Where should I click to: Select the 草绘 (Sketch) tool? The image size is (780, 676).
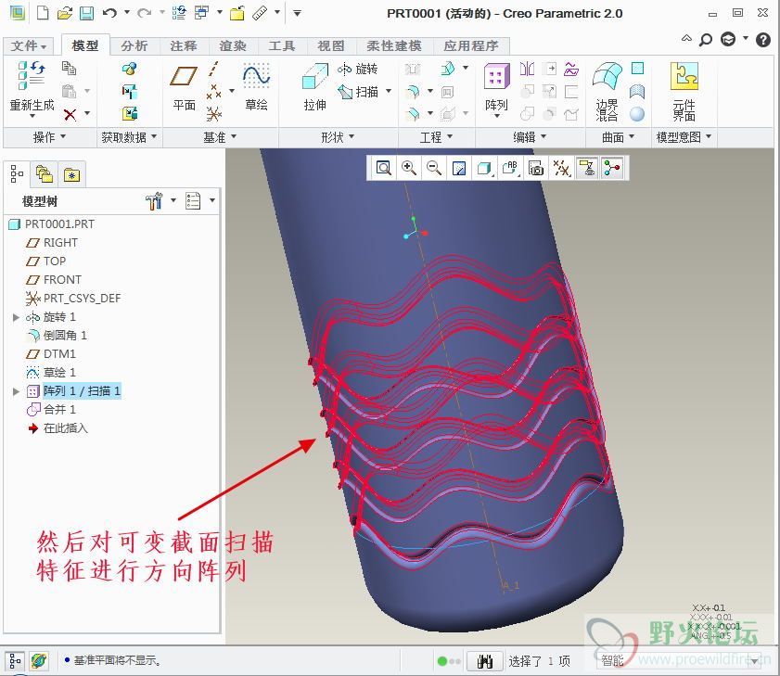pos(256,86)
